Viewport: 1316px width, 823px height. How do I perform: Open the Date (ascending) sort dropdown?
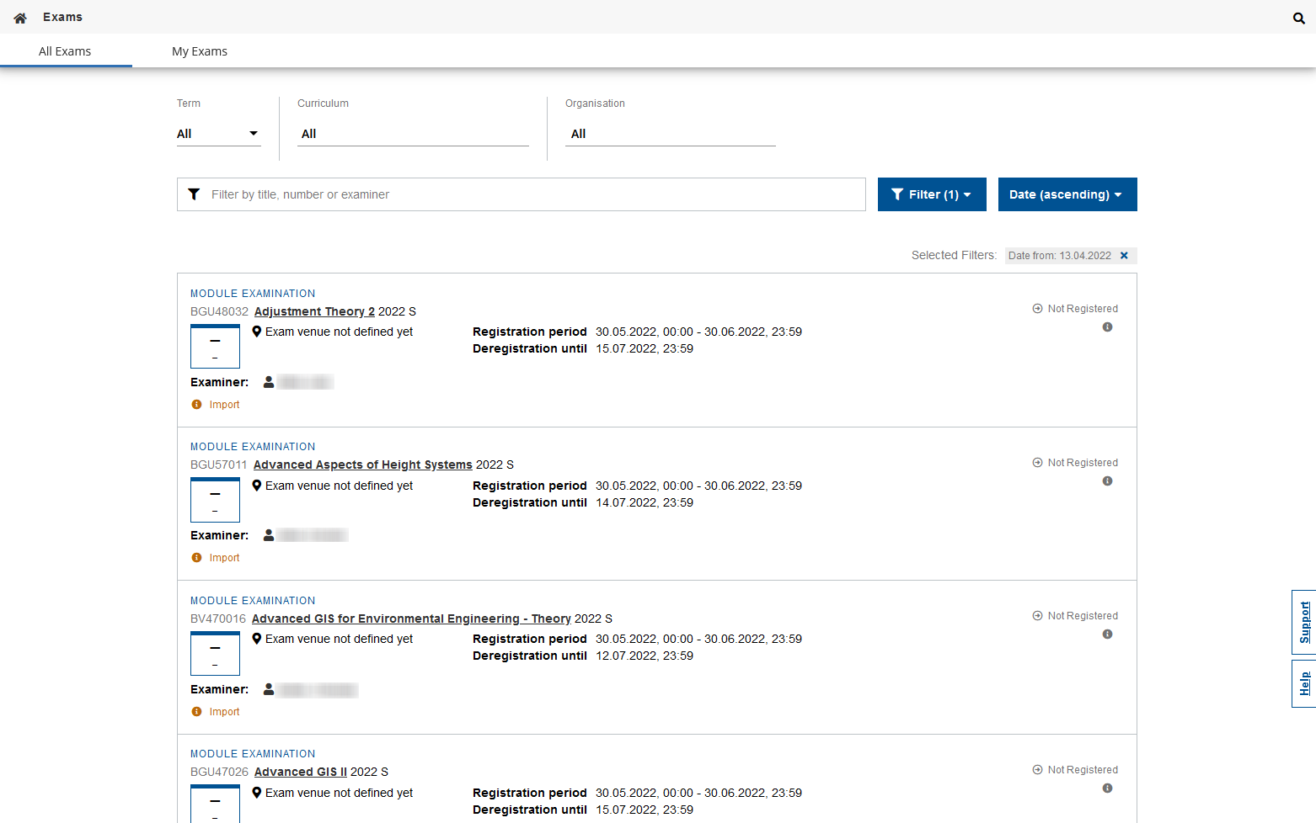click(x=1067, y=194)
